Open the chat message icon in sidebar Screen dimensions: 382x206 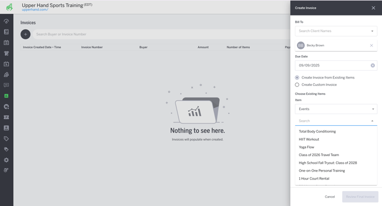pos(7,85)
